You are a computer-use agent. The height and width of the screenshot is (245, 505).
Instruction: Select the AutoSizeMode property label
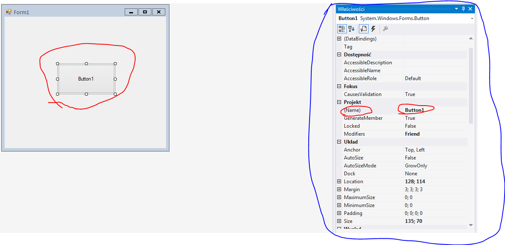point(360,166)
